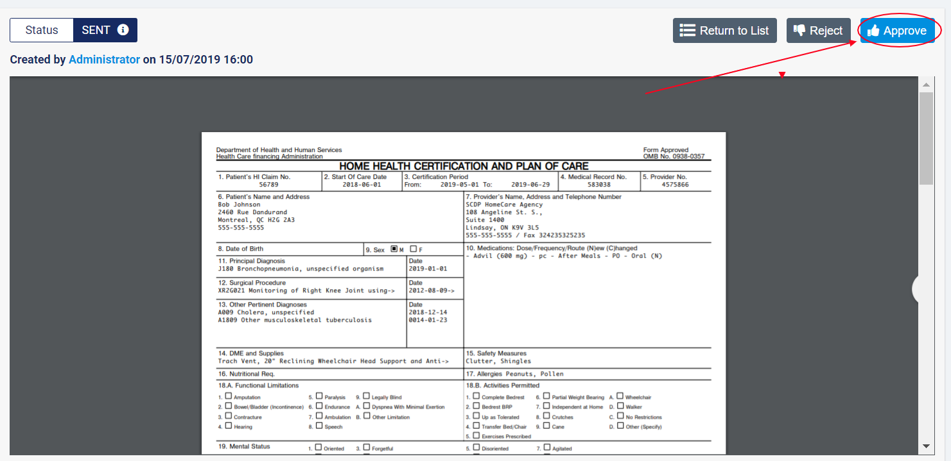Check the Complete Bedrest checkbox

[x=476, y=396]
